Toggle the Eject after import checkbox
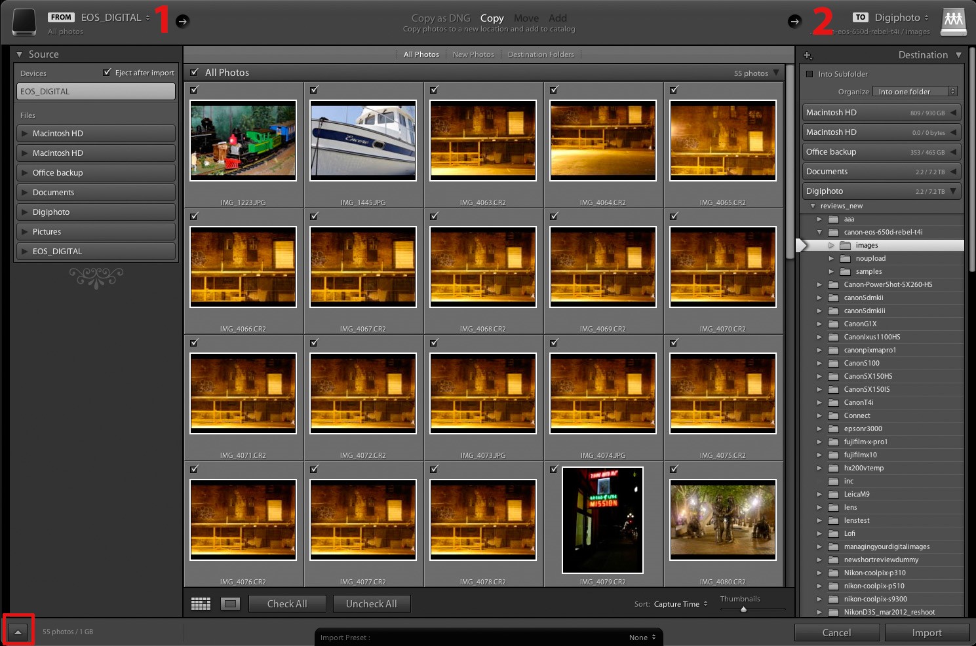 (107, 72)
